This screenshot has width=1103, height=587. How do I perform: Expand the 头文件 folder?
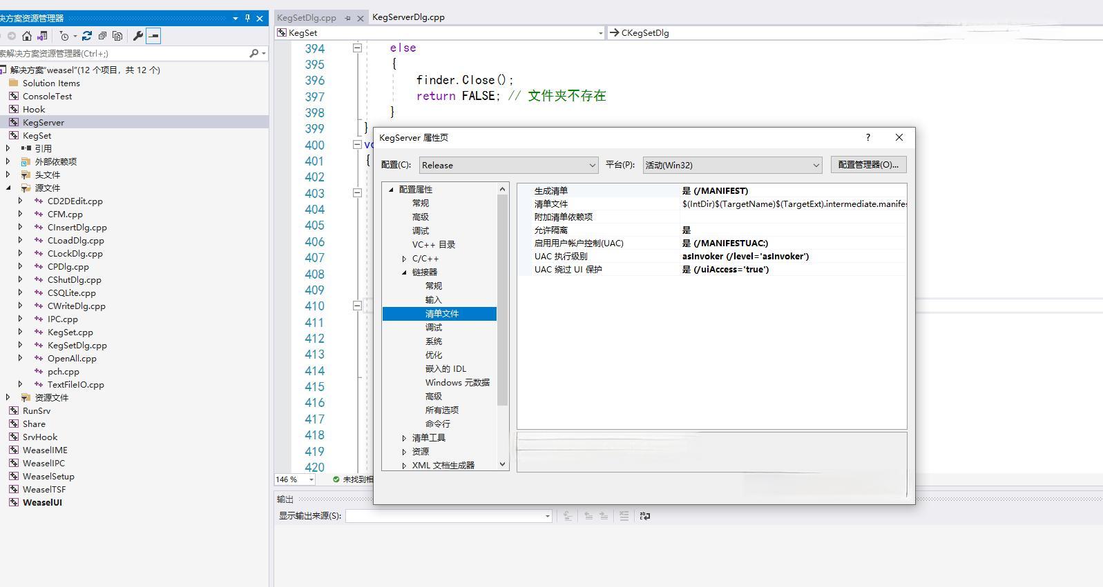pos(8,175)
